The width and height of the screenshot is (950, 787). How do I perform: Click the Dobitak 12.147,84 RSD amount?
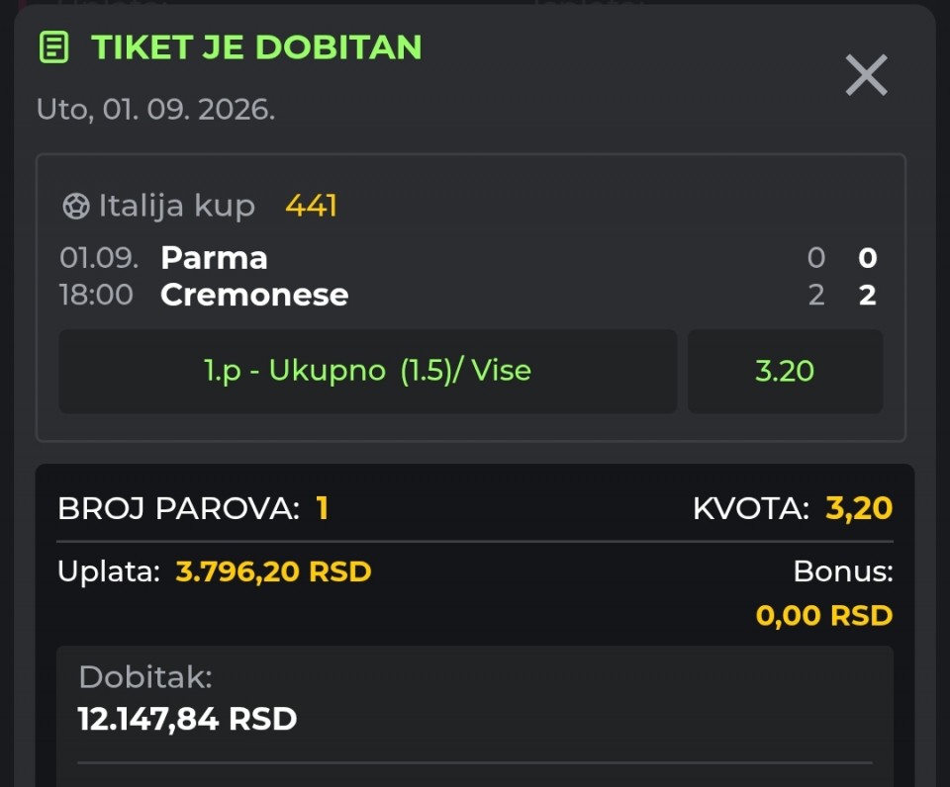pos(187,719)
